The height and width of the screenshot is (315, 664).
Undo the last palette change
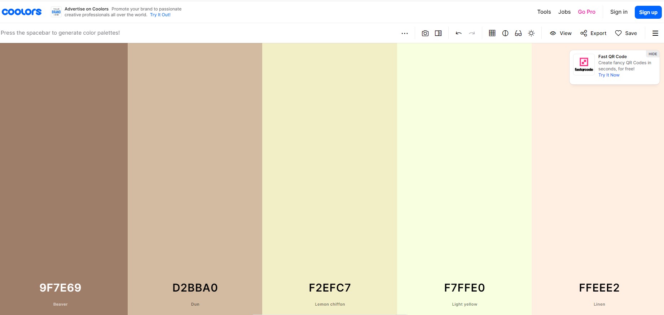(x=459, y=33)
